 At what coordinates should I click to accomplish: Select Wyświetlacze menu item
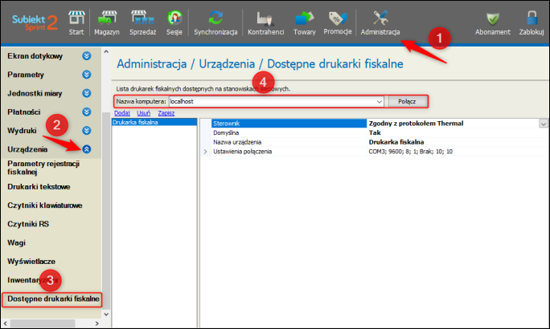click(31, 261)
